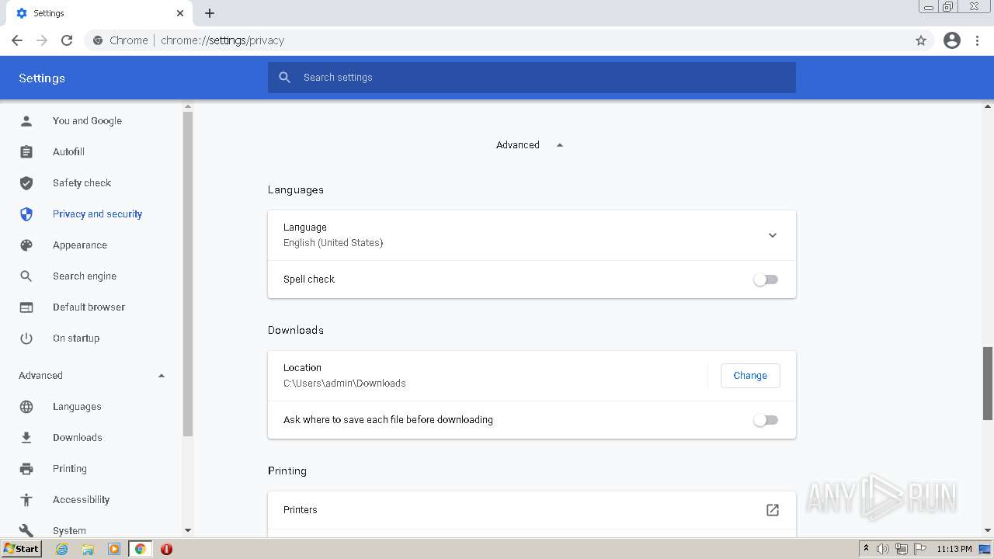Open the media player taskbar icon
The image size is (994, 559).
tap(114, 549)
